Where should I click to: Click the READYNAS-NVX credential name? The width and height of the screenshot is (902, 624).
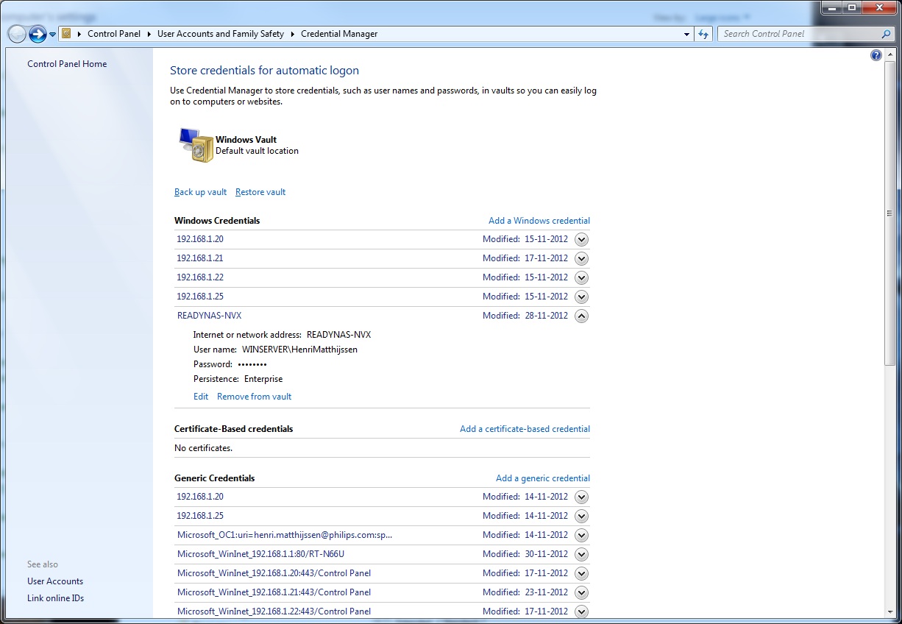[209, 316]
